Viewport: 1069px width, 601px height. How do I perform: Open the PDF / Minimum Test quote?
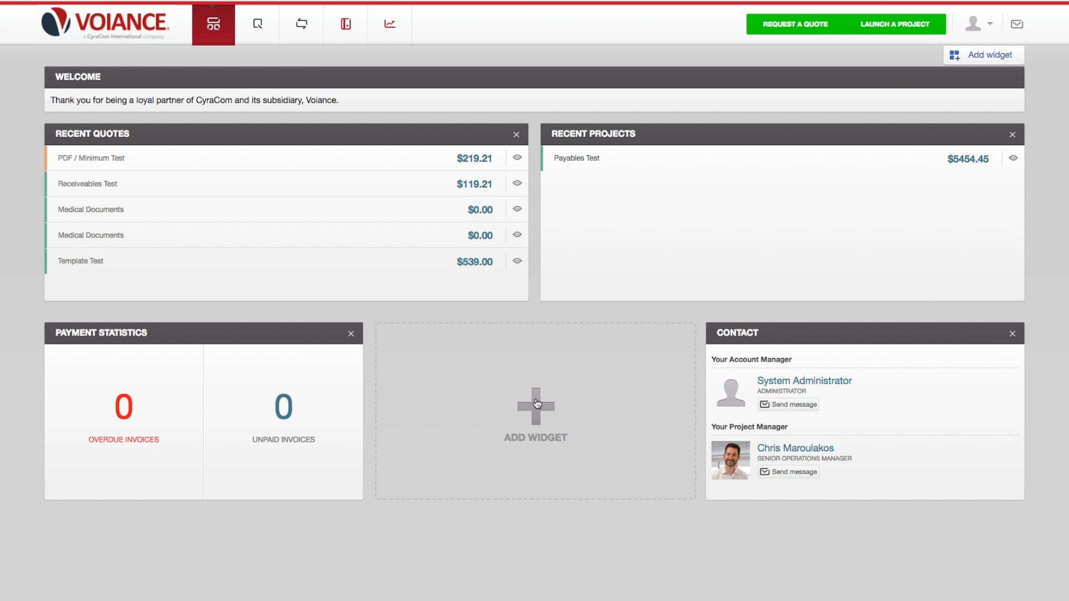click(x=91, y=158)
